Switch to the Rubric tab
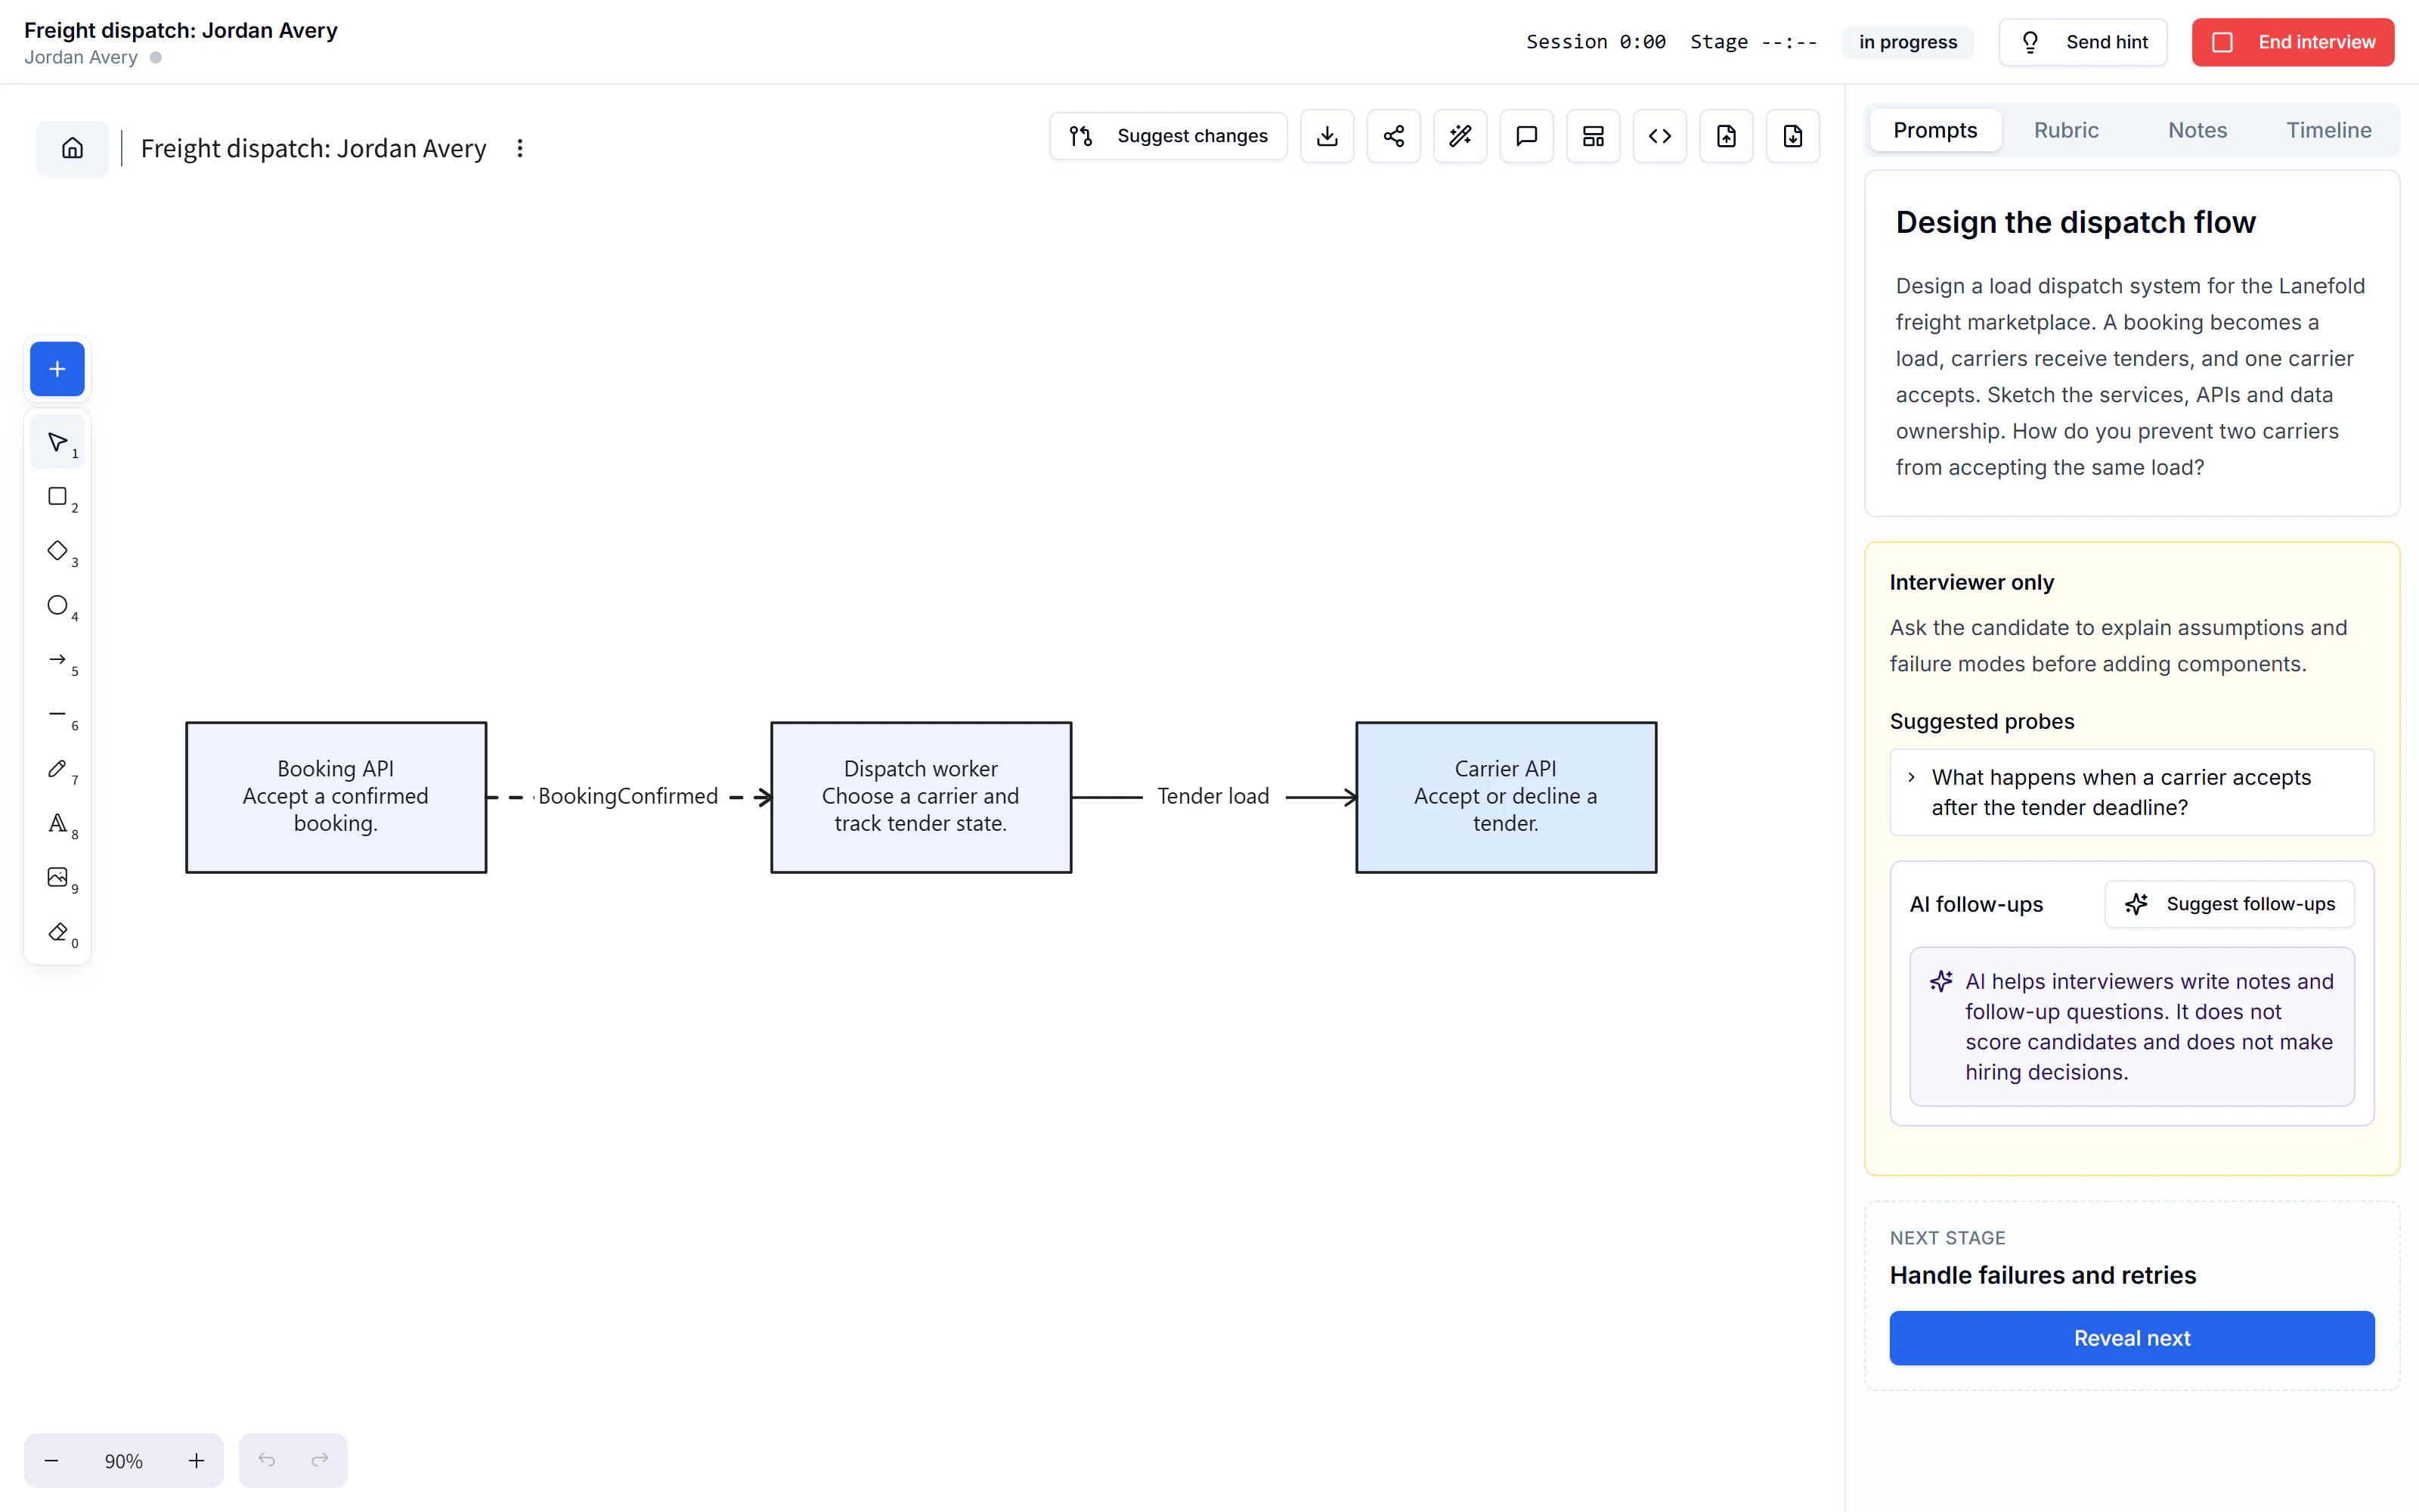 pos(2066,130)
